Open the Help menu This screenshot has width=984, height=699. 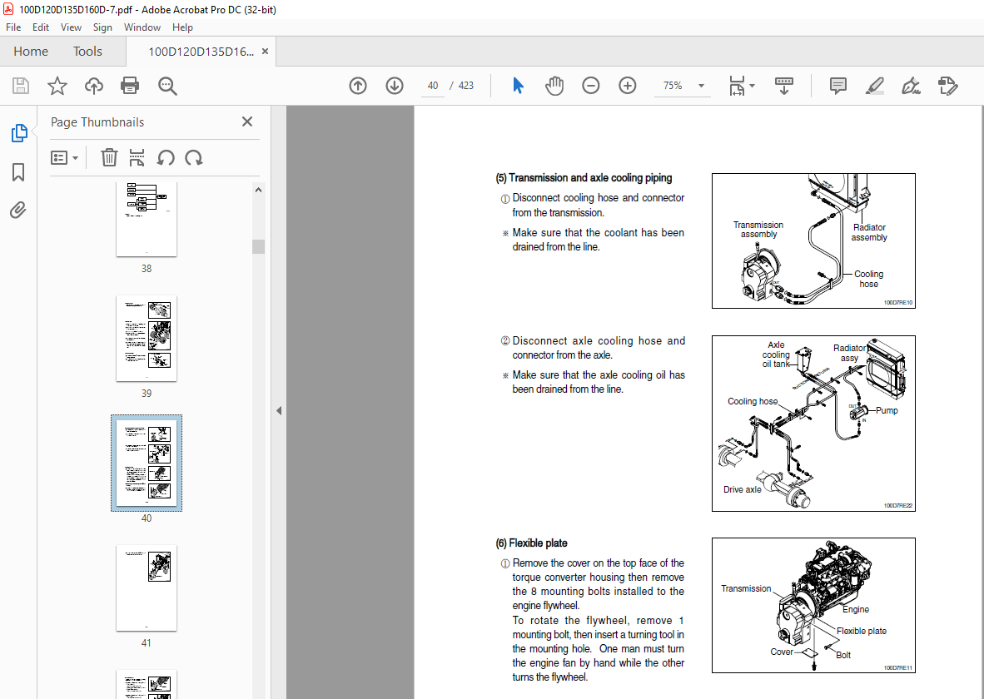(182, 27)
